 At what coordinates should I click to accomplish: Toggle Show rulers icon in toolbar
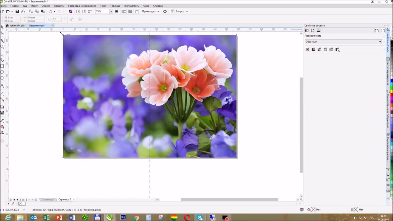click(x=124, y=11)
